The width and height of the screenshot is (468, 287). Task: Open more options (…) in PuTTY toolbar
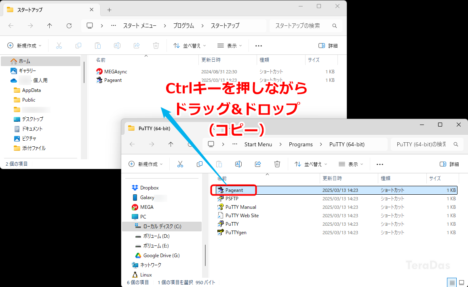379,164
